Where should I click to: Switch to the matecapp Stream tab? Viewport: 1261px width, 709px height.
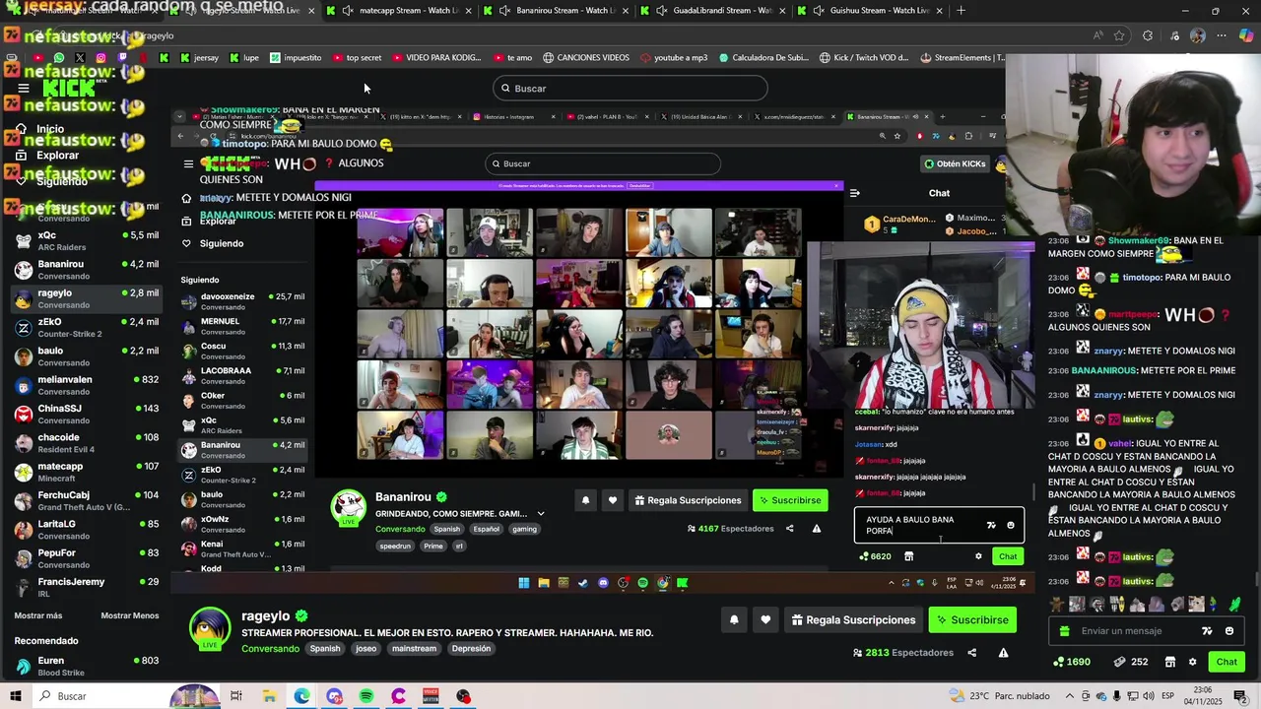[x=401, y=11]
